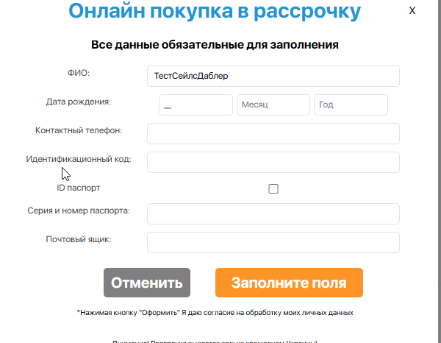
Task: Click the orange Заполните поля button
Action: (x=289, y=283)
